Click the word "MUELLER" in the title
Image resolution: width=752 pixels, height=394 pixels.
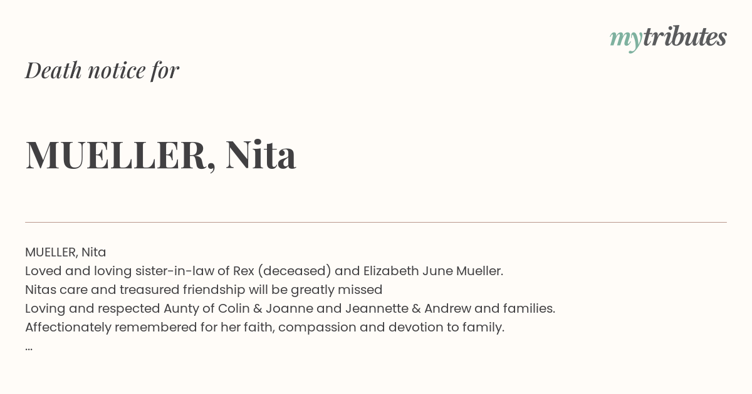117,155
